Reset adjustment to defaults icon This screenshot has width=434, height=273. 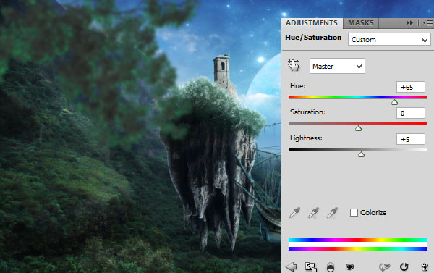coord(404,267)
